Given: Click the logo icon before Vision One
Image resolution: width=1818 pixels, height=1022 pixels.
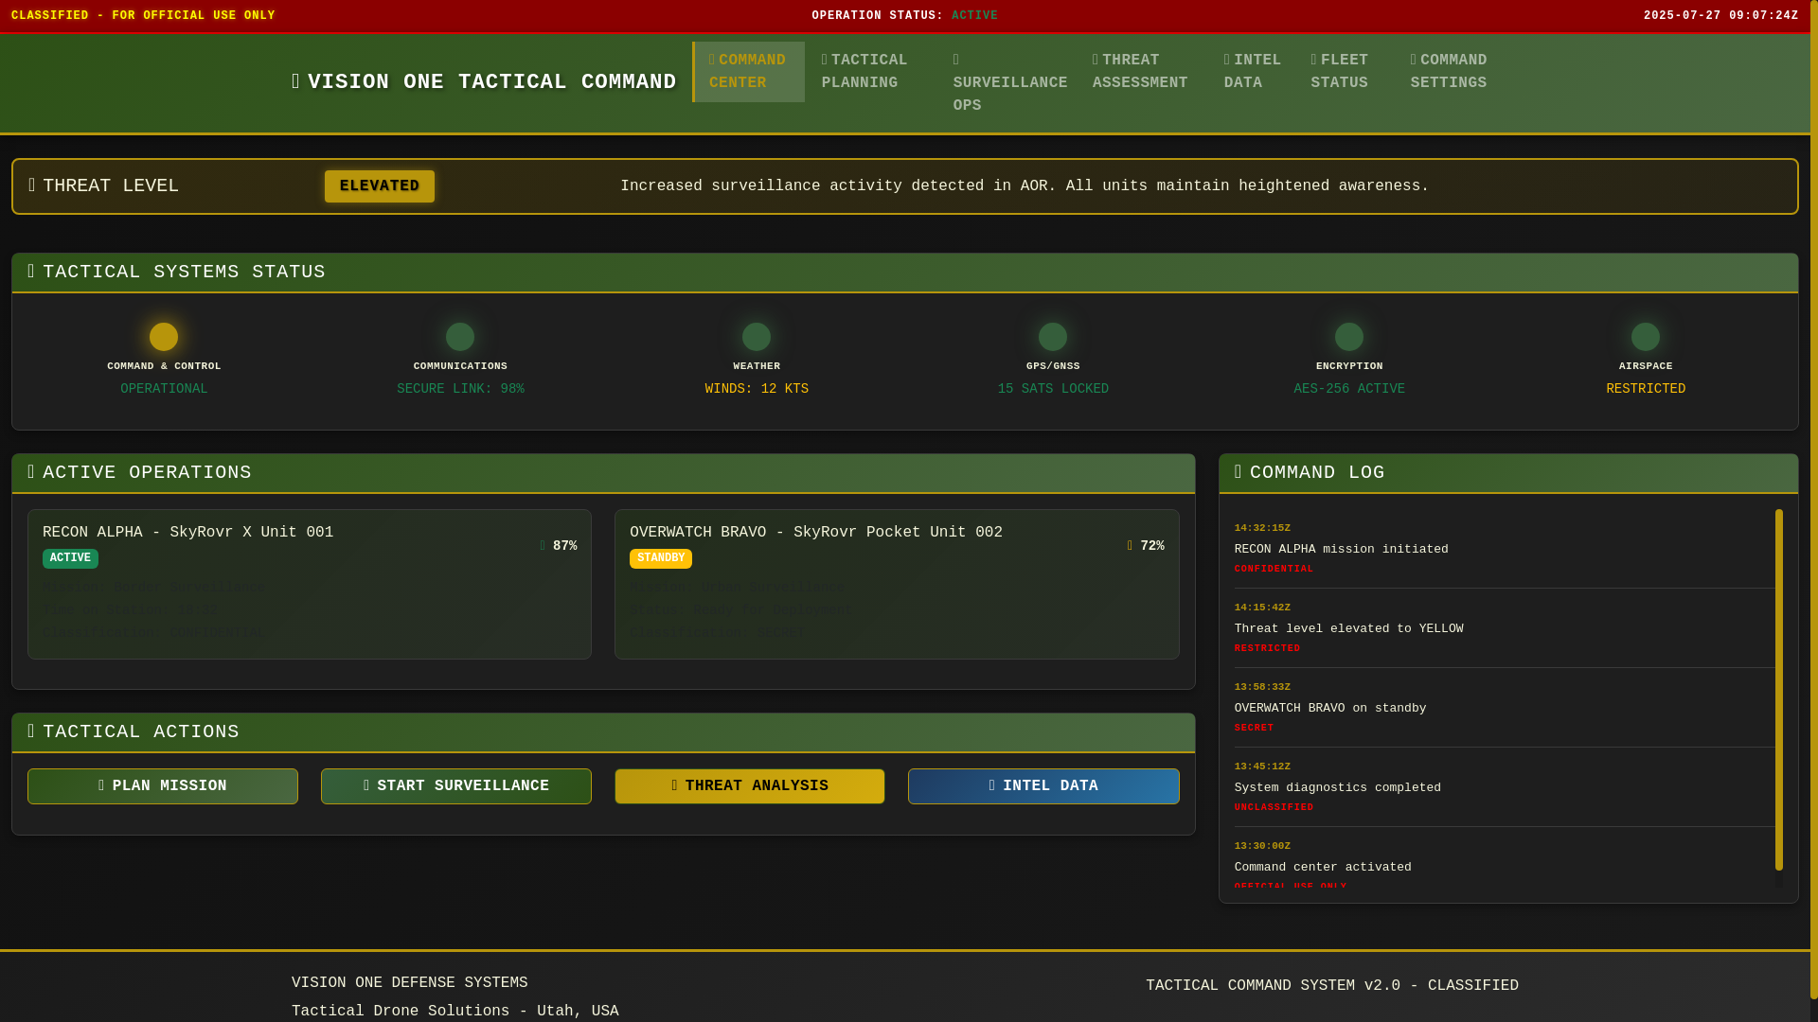Looking at the screenshot, I should coord(296,82).
